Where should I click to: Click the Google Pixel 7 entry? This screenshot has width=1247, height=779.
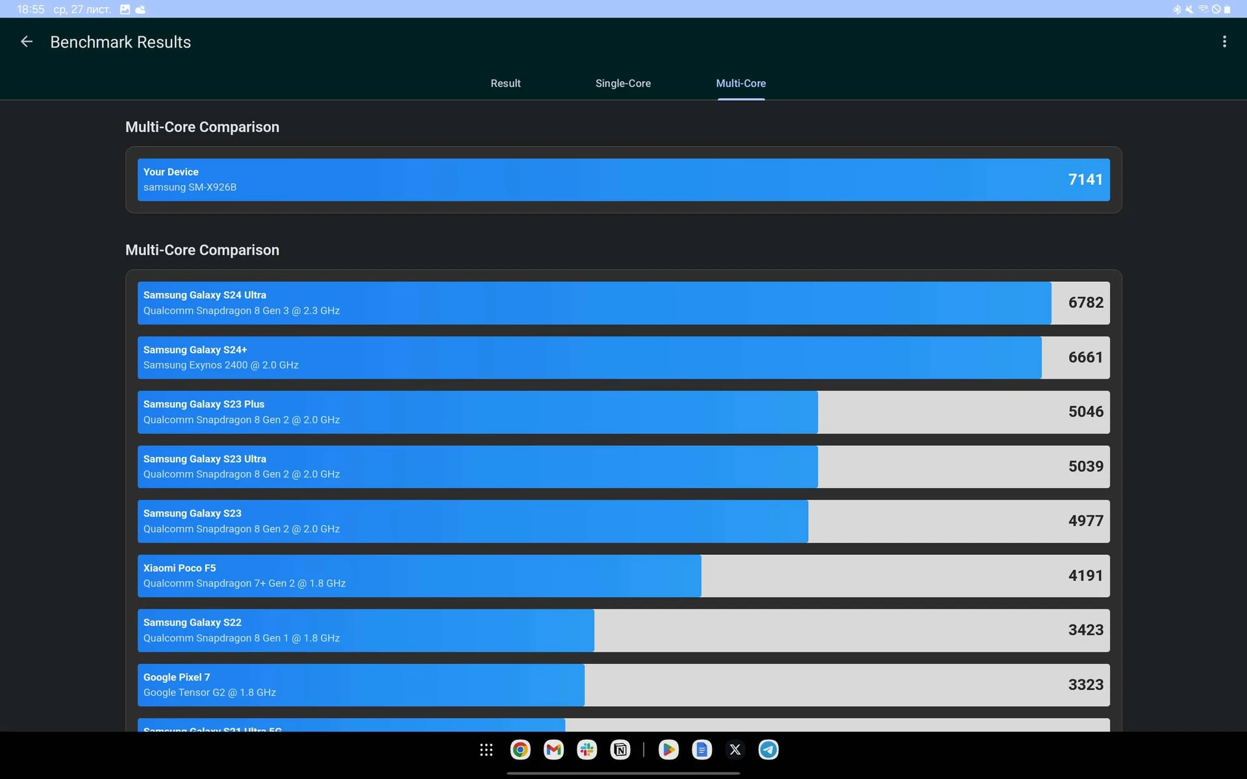click(623, 685)
